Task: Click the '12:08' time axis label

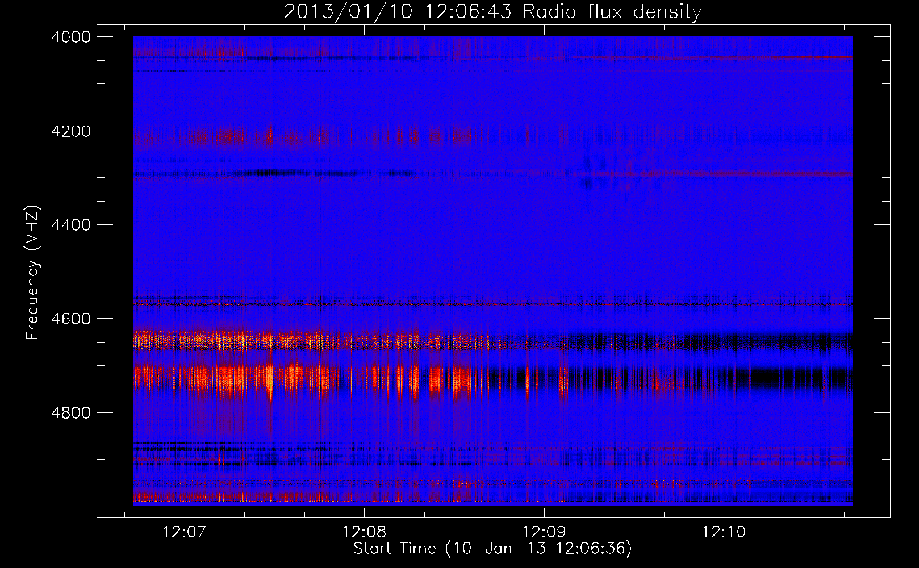Action: [364, 532]
